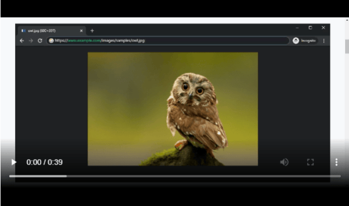Close the owl.jpg tab
The width and height of the screenshot is (349, 206).
[x=81, y=31]
